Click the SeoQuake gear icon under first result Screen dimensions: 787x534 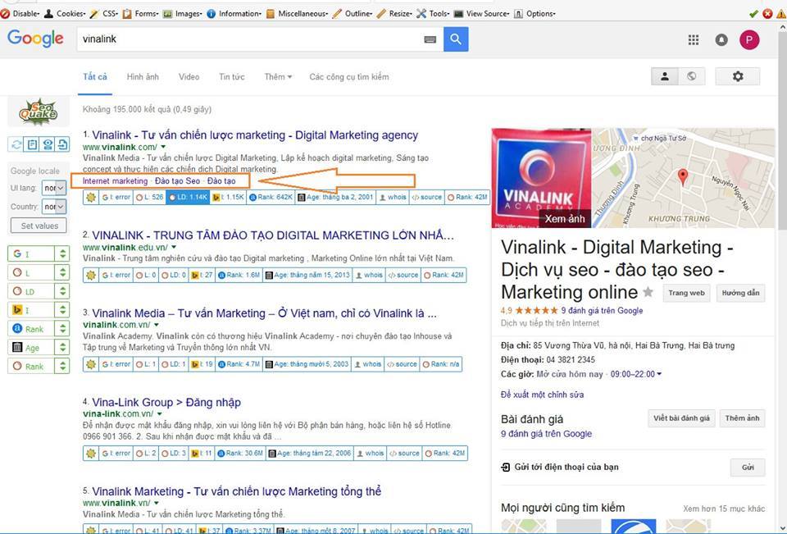click(91, 197)
